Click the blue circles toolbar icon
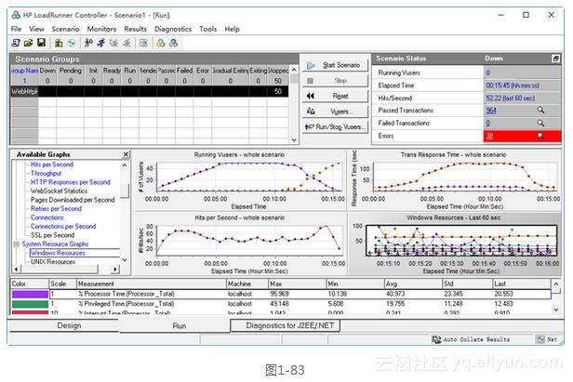This screenshot has width=573, height=382. pyautogui.click(x=174, y=43)
